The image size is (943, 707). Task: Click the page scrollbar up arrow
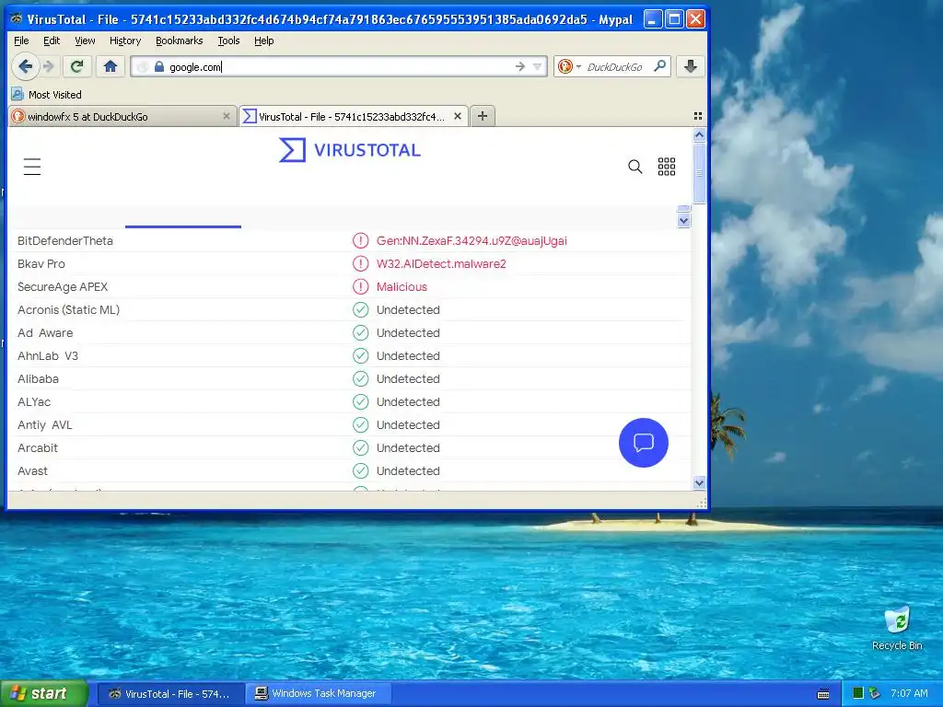tap(699, 135)
